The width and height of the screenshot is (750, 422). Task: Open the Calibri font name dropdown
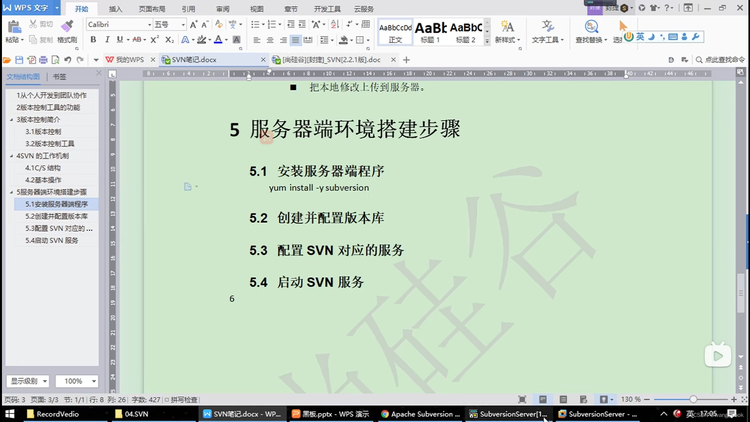tap(150, 24)
